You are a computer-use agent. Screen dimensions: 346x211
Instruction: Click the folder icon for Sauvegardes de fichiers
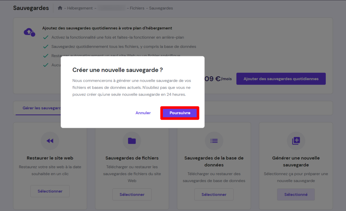tap(132, 141)
